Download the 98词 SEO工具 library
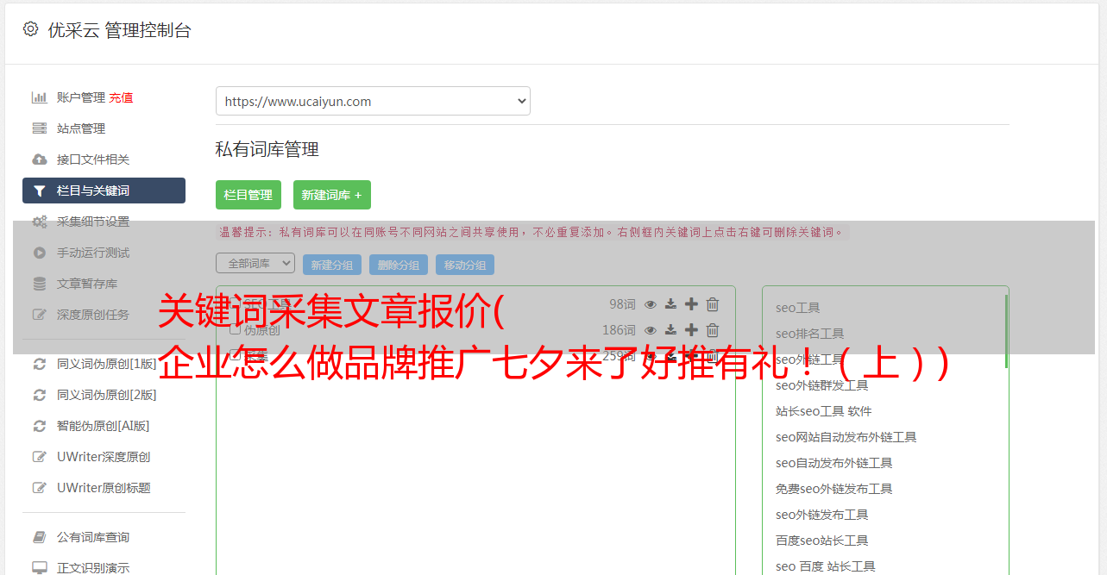 [x=670, y=304]
